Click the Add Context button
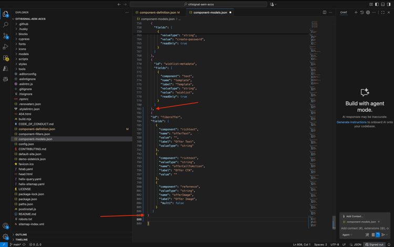 pos(353,216)
